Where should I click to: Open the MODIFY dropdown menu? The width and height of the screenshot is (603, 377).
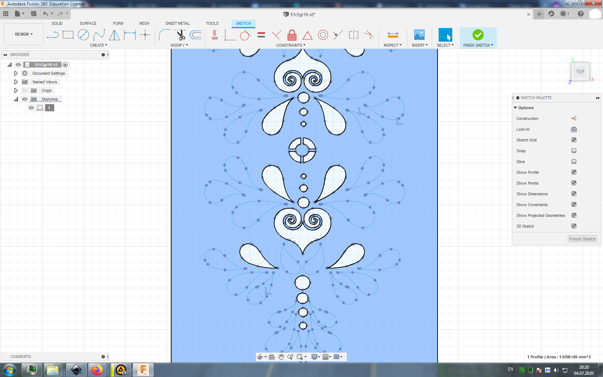(179, 45)
